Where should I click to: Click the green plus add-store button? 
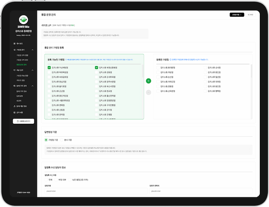[x=148, y=80]
